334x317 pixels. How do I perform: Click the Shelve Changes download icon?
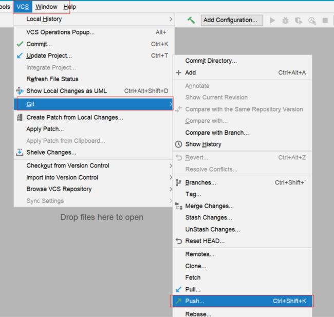pyautogui.click(x=20, y=152)
